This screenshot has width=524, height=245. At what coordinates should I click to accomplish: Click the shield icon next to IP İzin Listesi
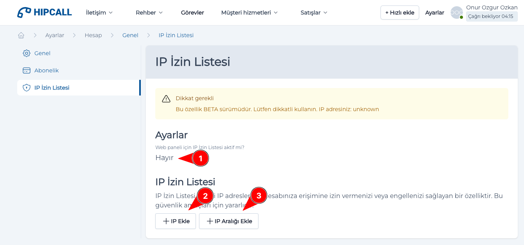(x=26, y=87)
